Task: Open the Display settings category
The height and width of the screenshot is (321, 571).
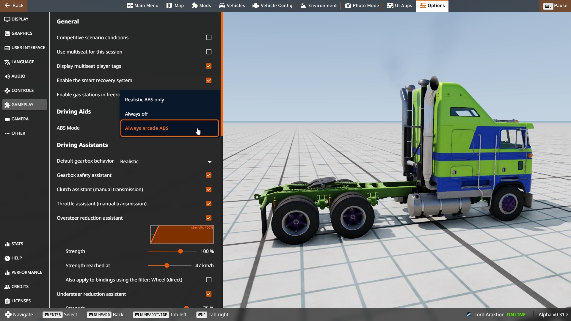Action: (20, 19)
